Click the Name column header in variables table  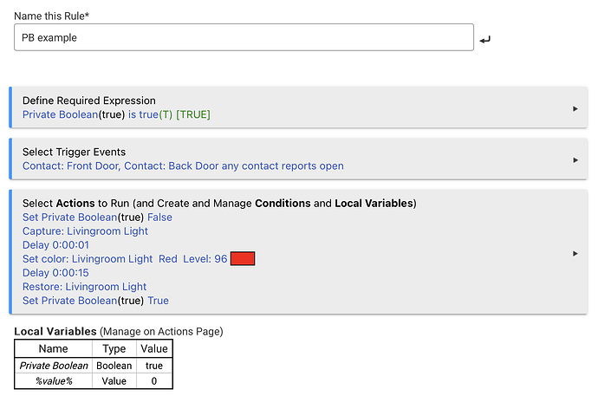pyautogui.click(x=53, y=348)
